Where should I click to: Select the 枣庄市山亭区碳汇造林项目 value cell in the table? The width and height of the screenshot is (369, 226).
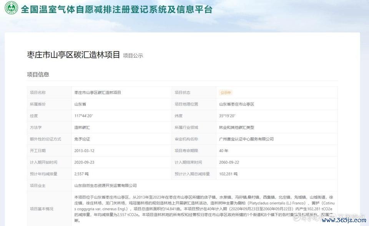[x=121, y=92]
